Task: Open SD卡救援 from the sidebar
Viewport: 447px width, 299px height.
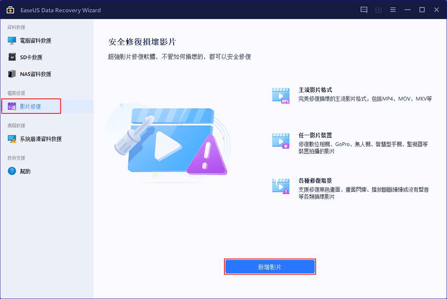Action: [x=47, y=57]
